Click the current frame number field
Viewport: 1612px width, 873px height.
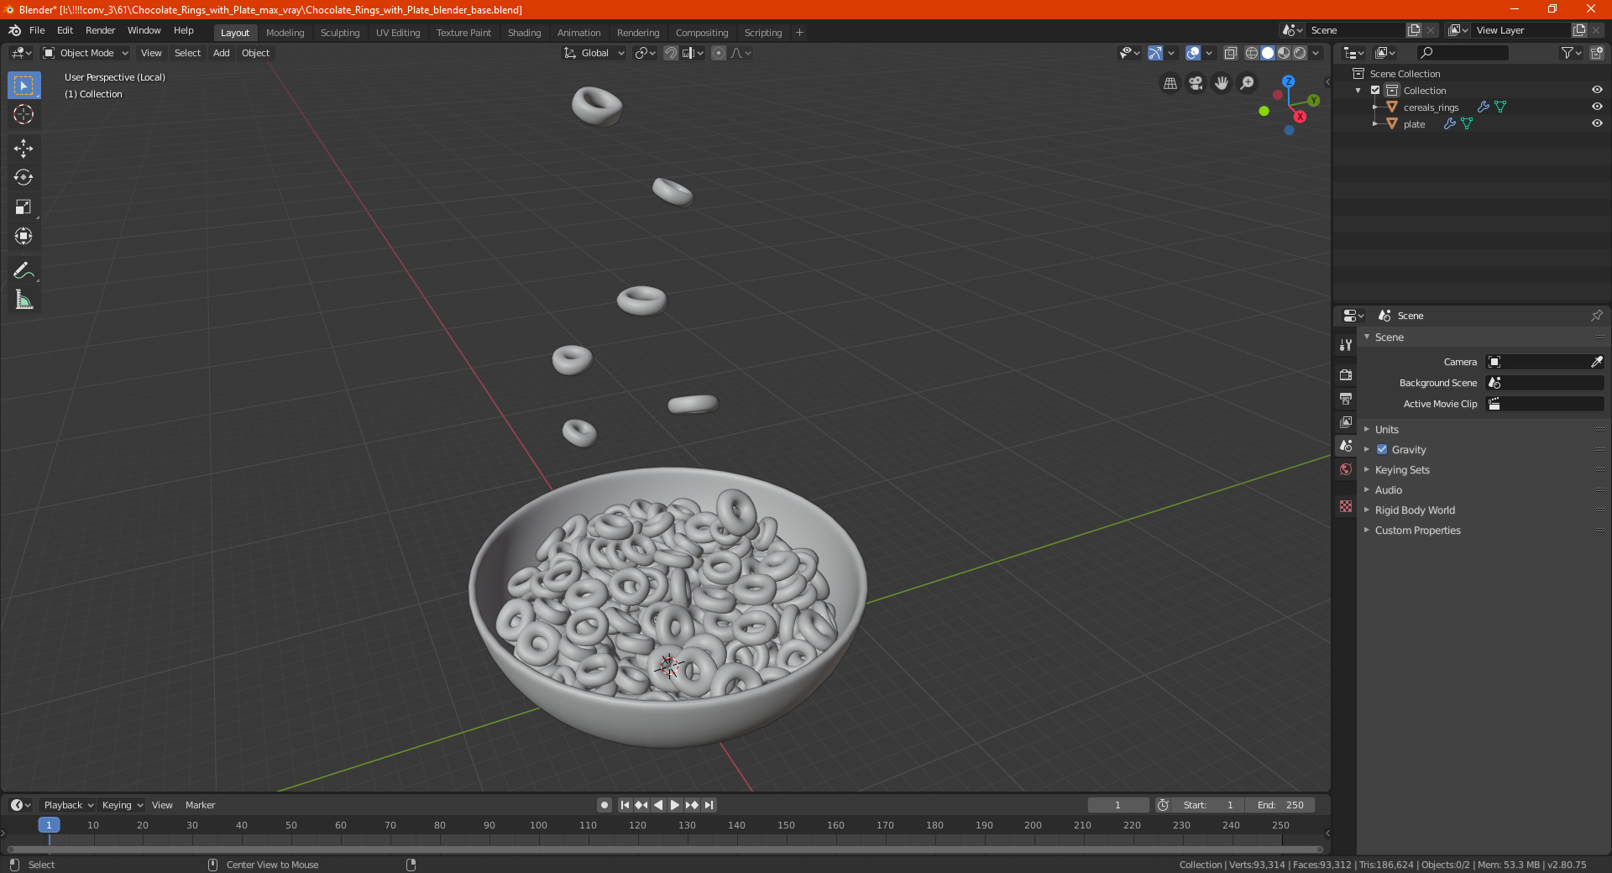tap(1117, 805)
